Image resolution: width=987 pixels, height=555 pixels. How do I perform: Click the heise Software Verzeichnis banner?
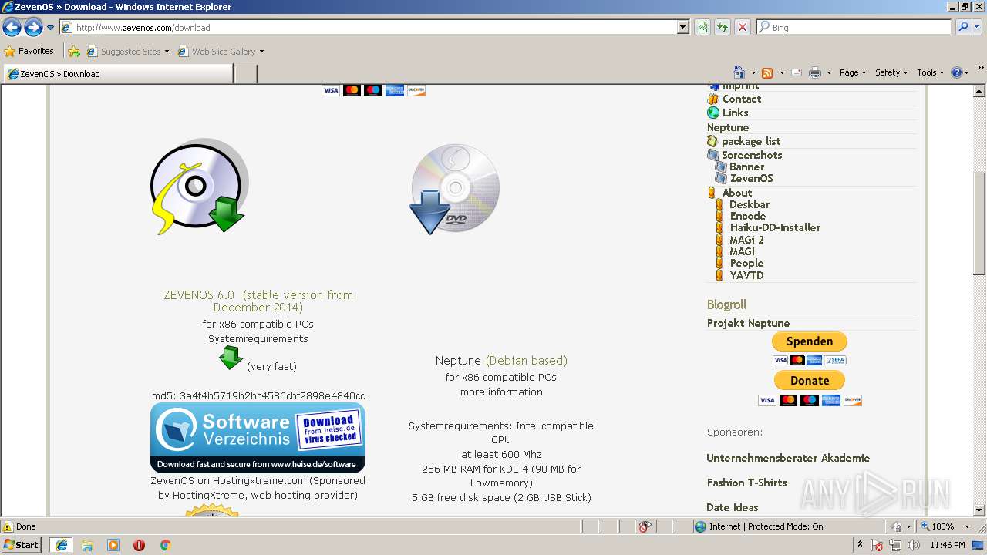coord(258,438)
